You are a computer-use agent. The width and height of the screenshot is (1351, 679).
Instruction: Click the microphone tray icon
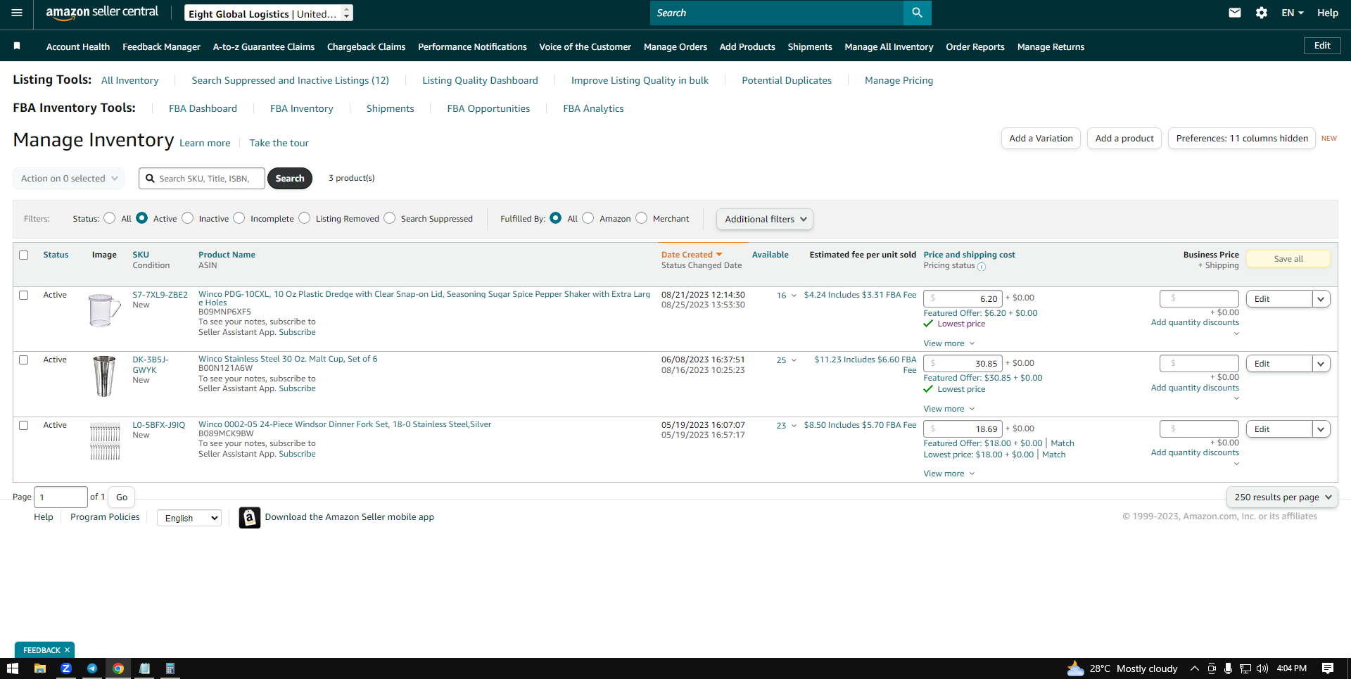[x=1228, y=668]
